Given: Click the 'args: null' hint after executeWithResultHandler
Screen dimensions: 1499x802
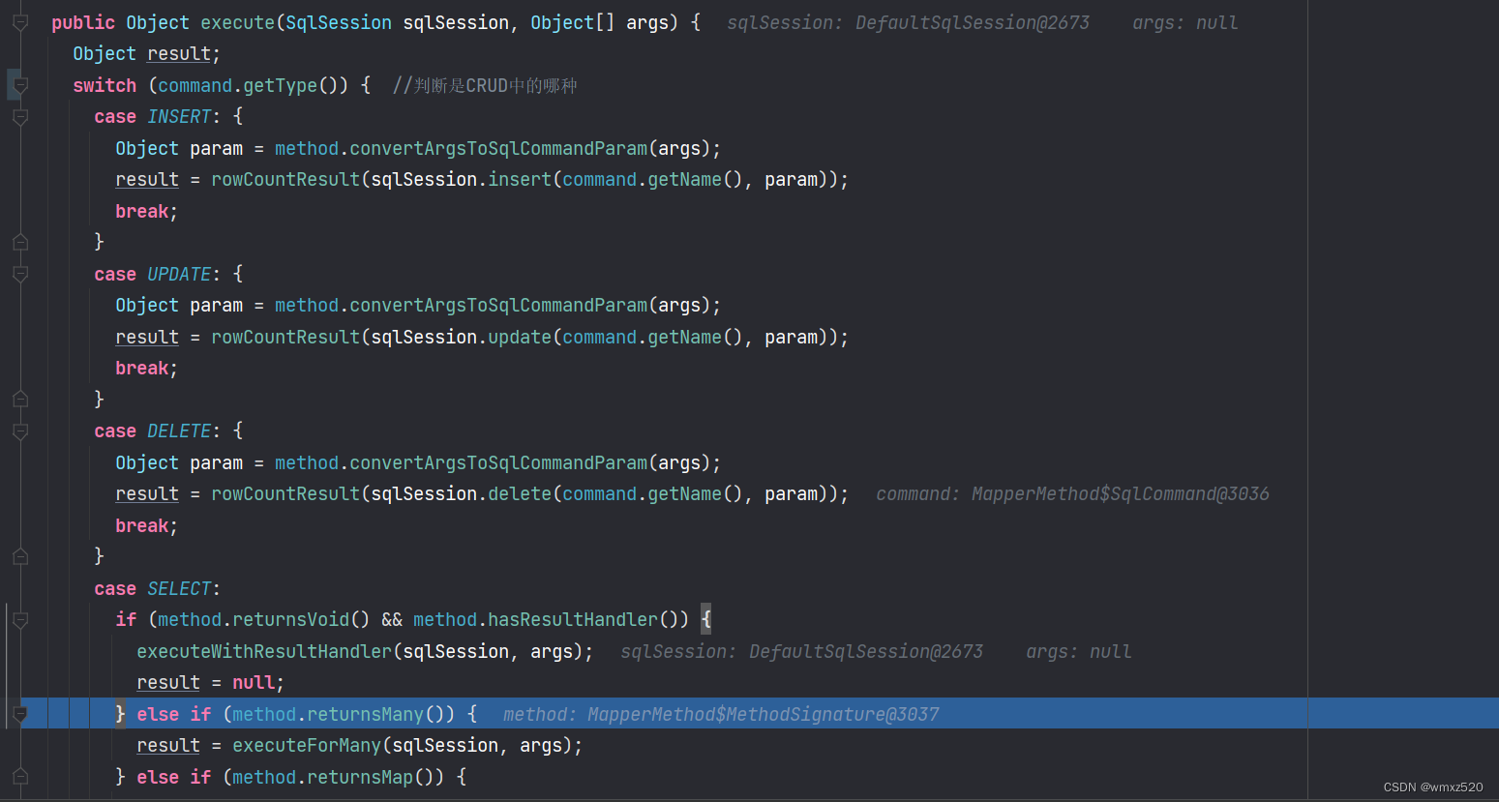Looking at the screenshot, I should [x=1078, y=651].
